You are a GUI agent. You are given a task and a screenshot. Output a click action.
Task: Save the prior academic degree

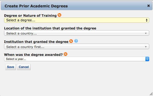(11, 67)
